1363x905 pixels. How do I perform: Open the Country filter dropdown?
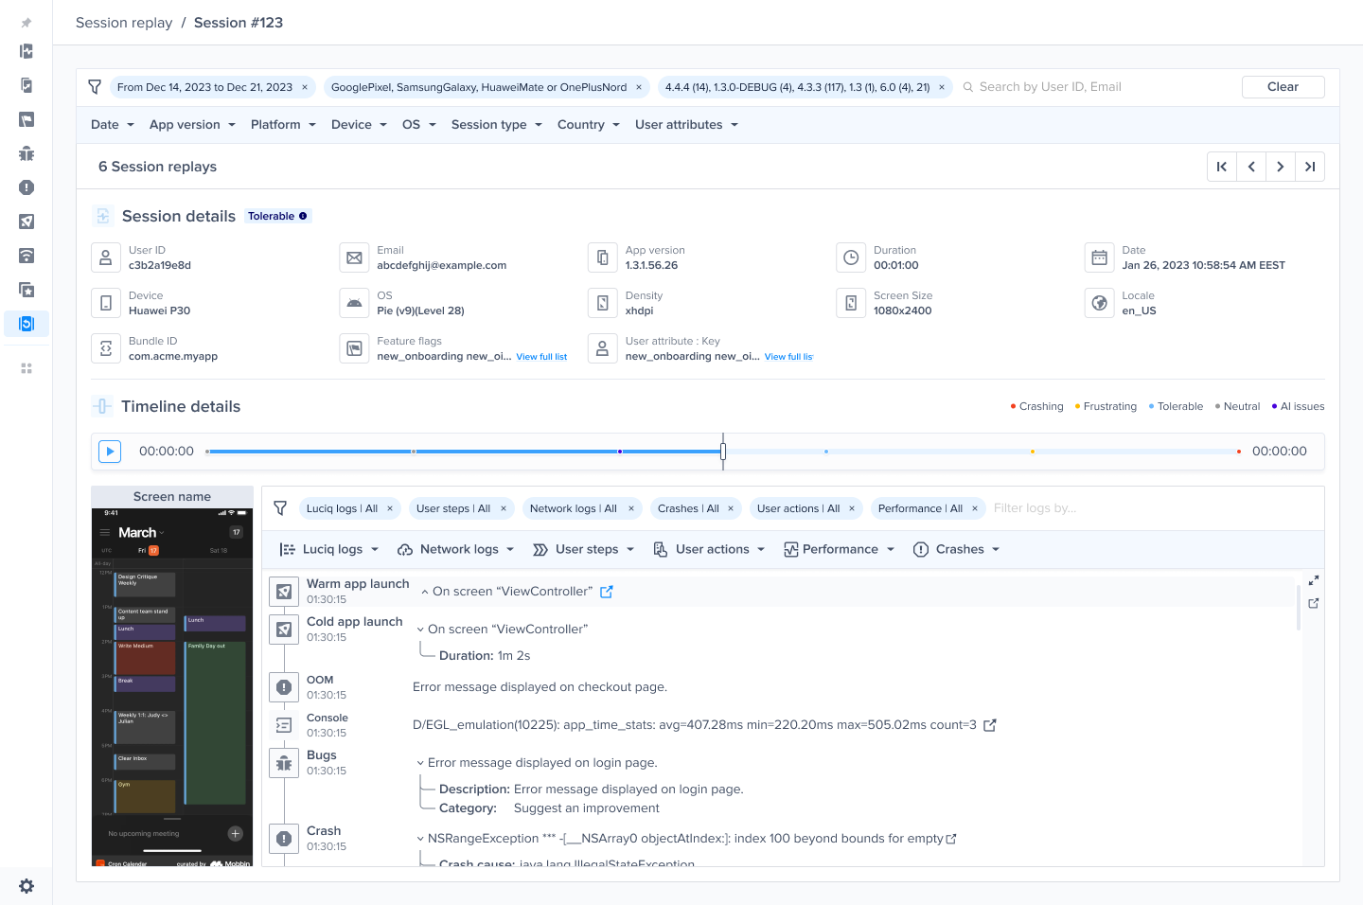pyautogui.click(x=589, y=125)
